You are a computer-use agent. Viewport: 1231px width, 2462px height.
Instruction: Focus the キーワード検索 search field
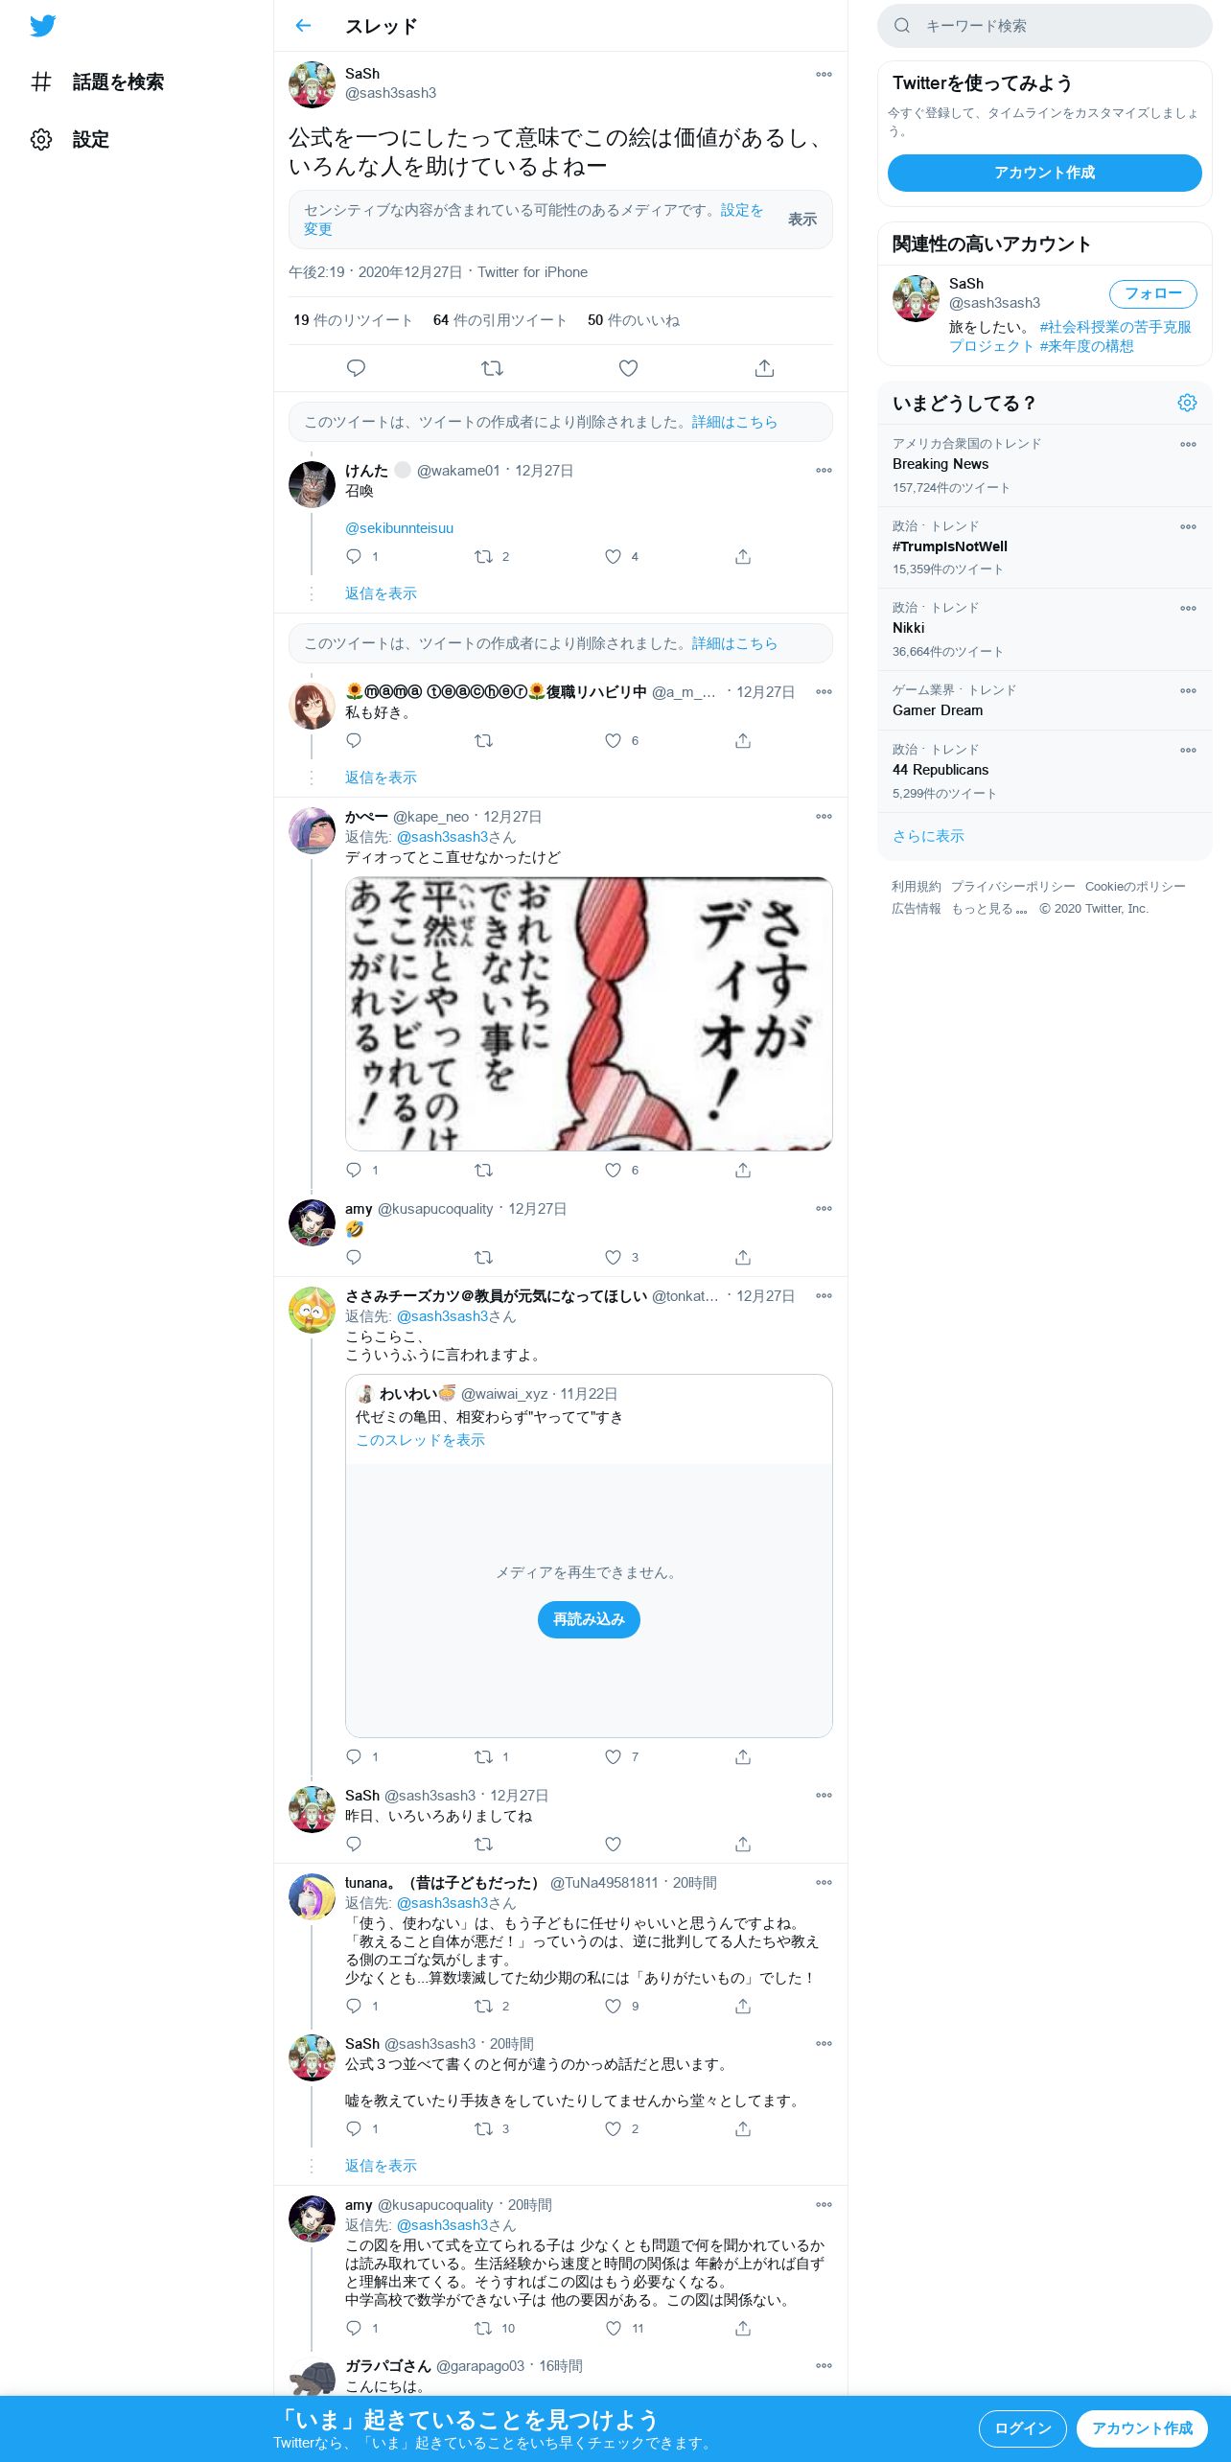click(x=1045, y=26)
